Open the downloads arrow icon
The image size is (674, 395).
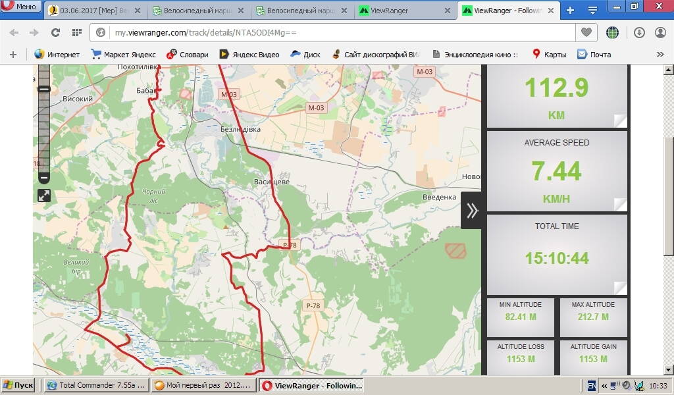tap(639, 32)
